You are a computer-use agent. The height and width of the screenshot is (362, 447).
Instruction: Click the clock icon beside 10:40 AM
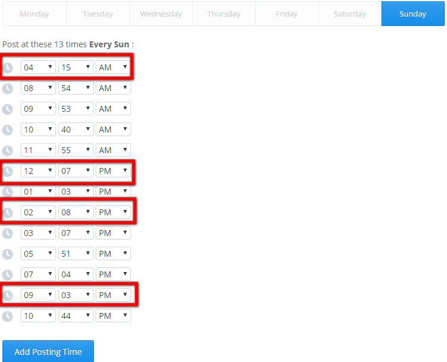[x=8, y=130]
